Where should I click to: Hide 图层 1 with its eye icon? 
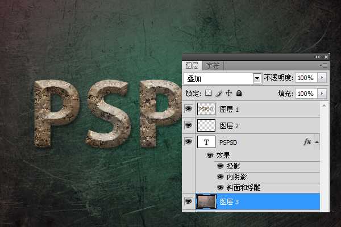click(x=189, y=109)
